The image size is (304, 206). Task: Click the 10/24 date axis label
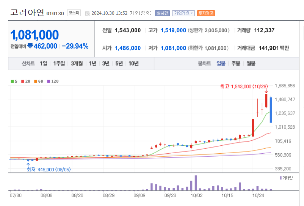(x=258, y=195)
